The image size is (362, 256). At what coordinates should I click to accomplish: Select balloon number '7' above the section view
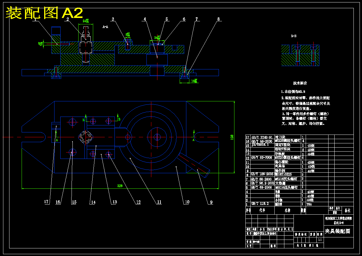click(x=196, y=19)
